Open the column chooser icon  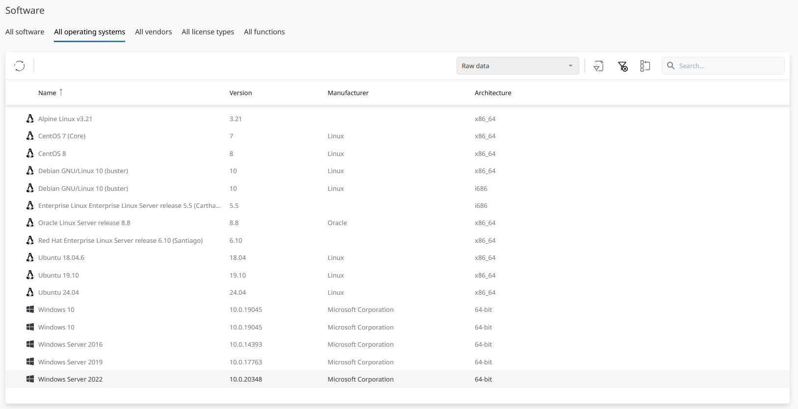pyautogui.click(x=645, y=66)
